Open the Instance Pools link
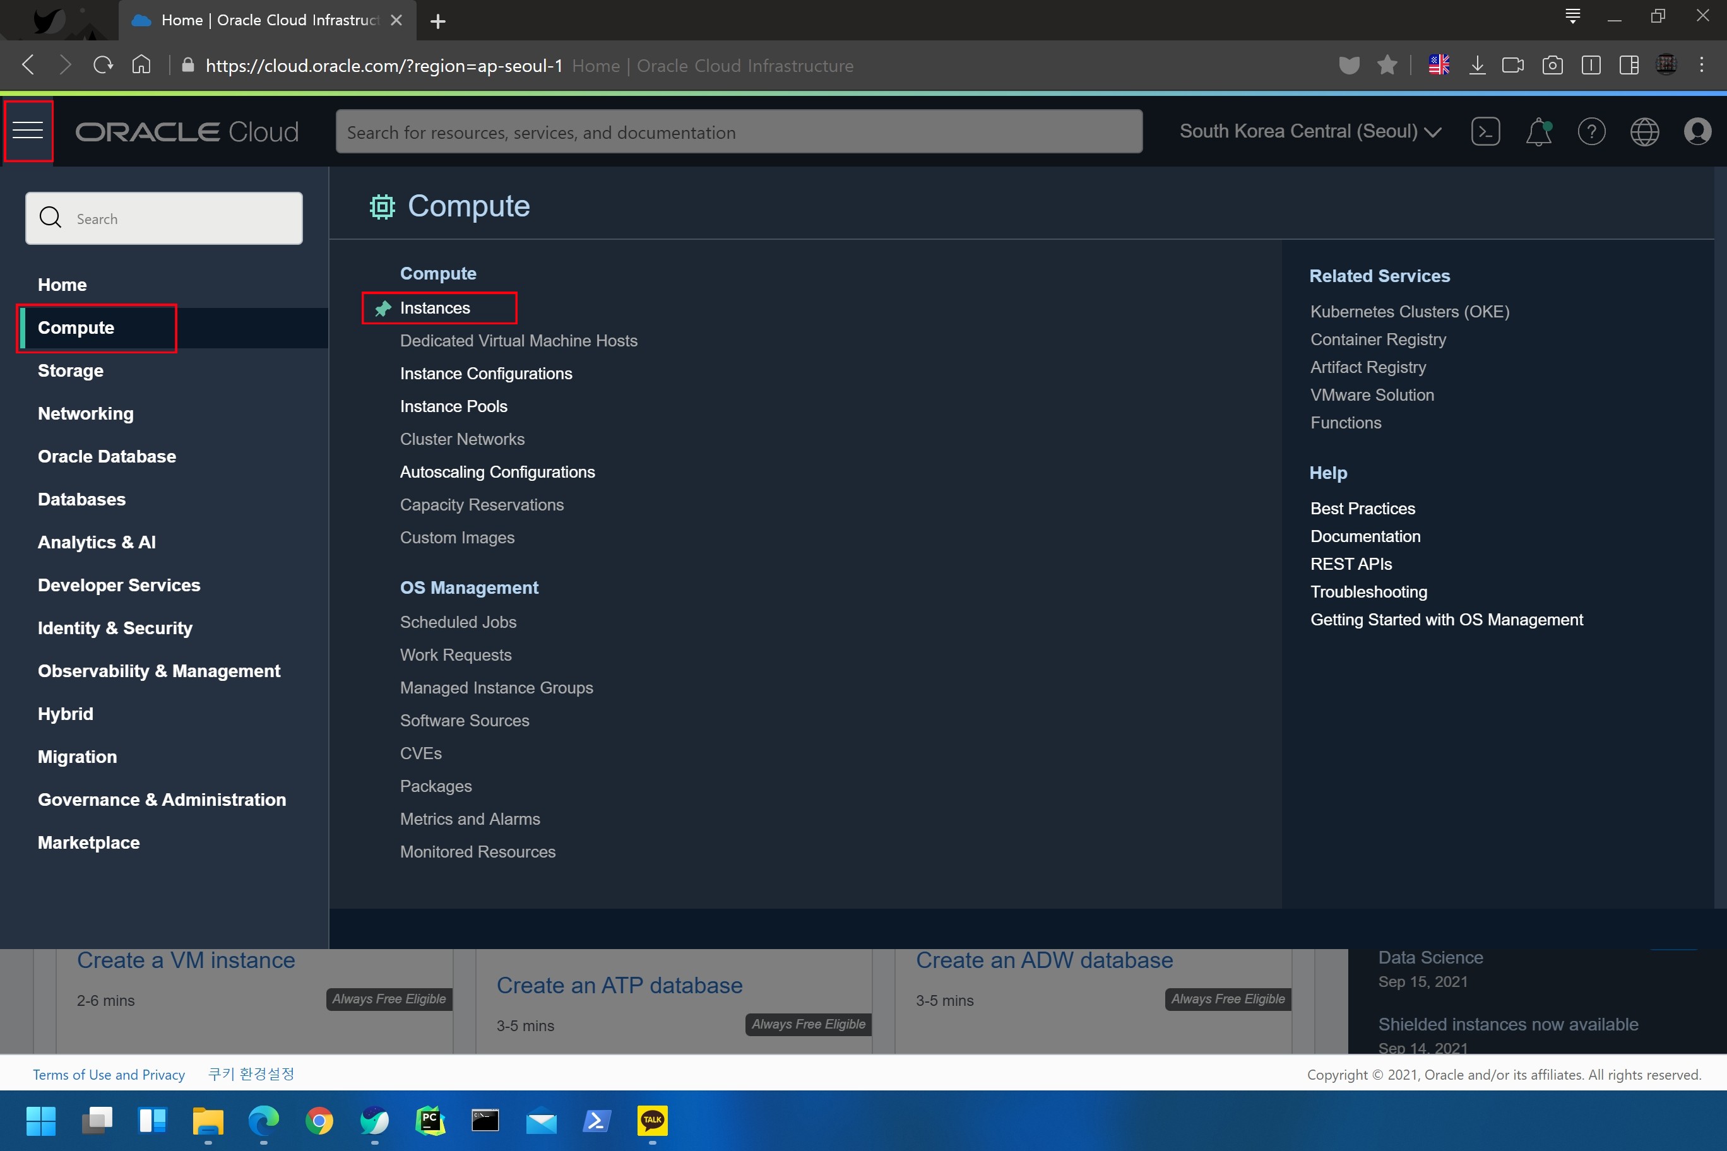 click(453, 406)
